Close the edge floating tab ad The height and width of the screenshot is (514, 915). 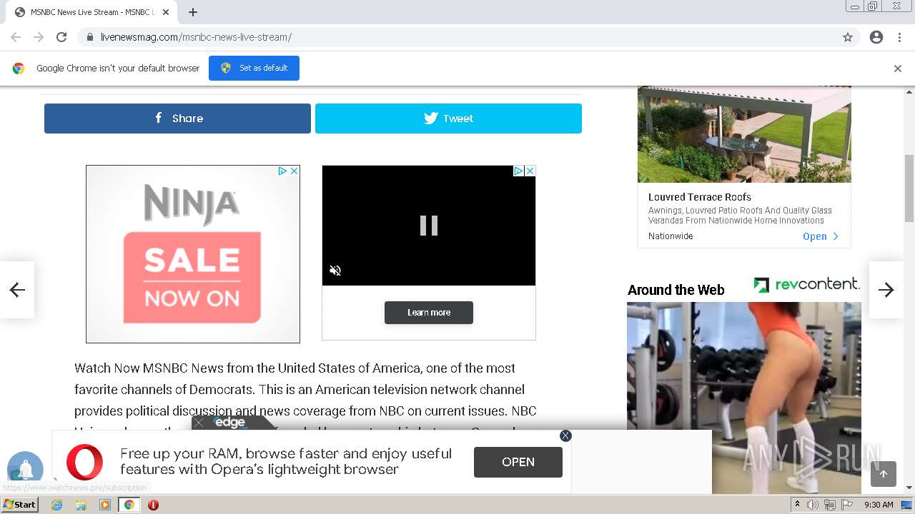coord(199,423)
